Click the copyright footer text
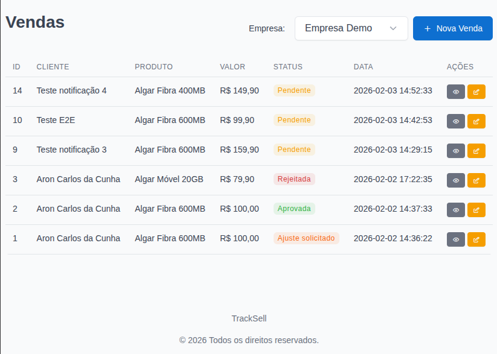Screen dimensions: 497x354 (x=249, y=340)
